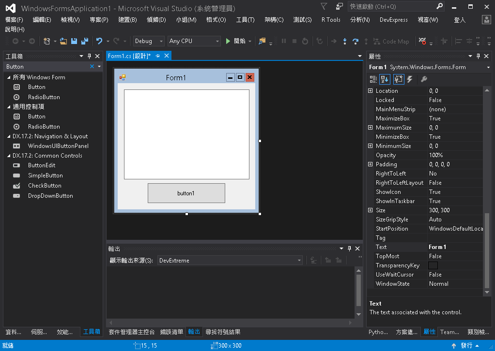This screenshot has height=351, width=495.
Task: Click button1 on the form designer
Action: click(x=186, y=193)
